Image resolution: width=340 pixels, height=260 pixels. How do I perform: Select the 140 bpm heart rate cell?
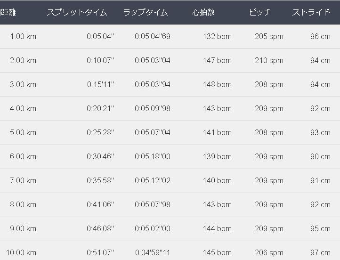pyautogui.click(x=217, y=181)
